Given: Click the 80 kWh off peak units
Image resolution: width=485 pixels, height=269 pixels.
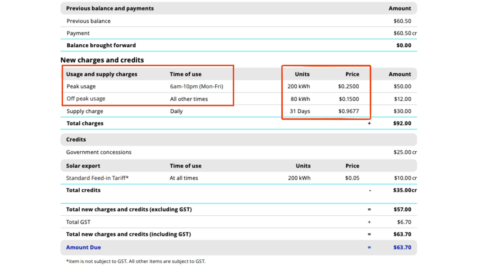Looking at the screenshot, I should pyautogui.click(x=300, y=99).
